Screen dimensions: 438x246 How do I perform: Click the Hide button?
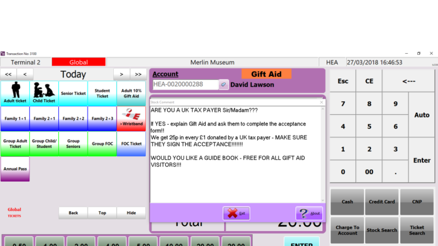pos(131,213)
